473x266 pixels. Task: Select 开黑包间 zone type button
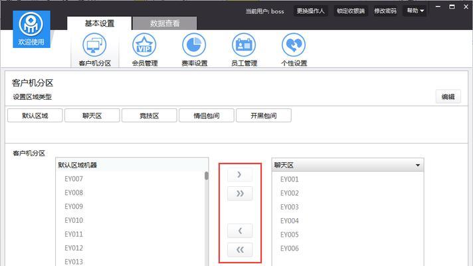pos(264,116)
